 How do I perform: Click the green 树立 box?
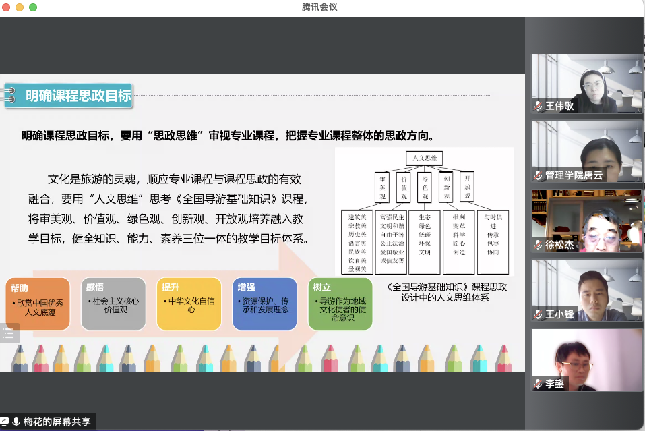(340, 304)
